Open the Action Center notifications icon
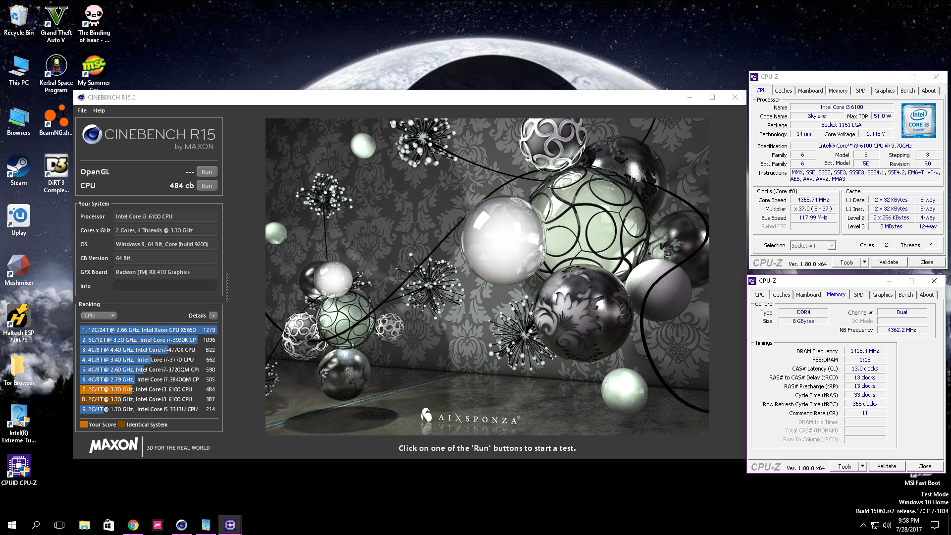Screen dimensions: 951x535 [x=935, y=525]
